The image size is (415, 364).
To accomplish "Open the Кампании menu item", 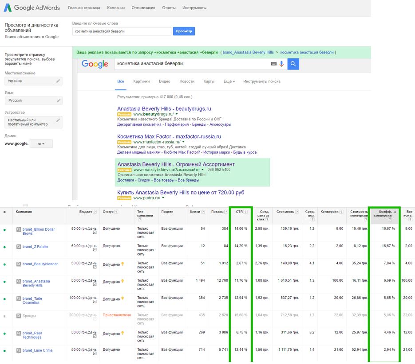I will coord(116,8).
